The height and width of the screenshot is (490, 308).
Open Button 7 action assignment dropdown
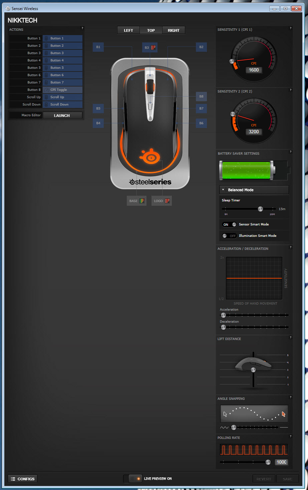point(62,83)
